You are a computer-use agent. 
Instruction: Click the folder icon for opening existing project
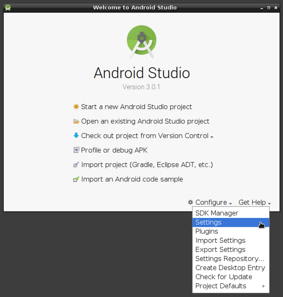[x=76, y=121]
